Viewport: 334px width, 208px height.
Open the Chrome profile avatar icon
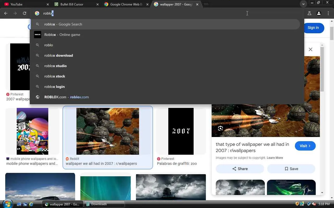pyautogui.click(x=319, y=13)
